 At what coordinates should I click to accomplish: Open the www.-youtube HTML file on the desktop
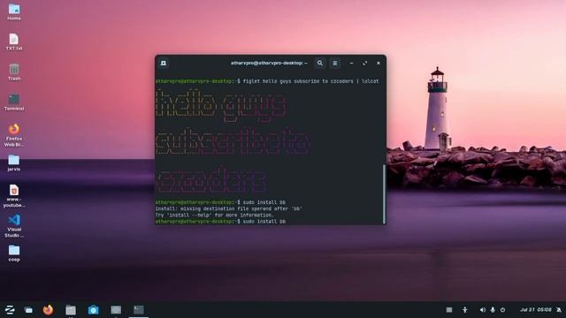(14, 196)
